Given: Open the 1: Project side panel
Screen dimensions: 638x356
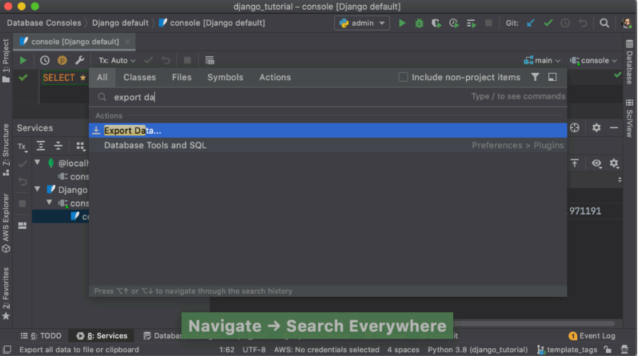Looking at the screenshot, I should 6,60.
